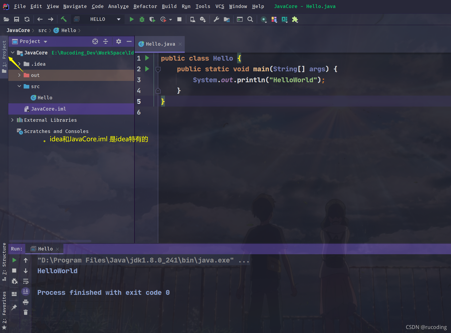Open Settings via the wrench icon

pos(216,19)
